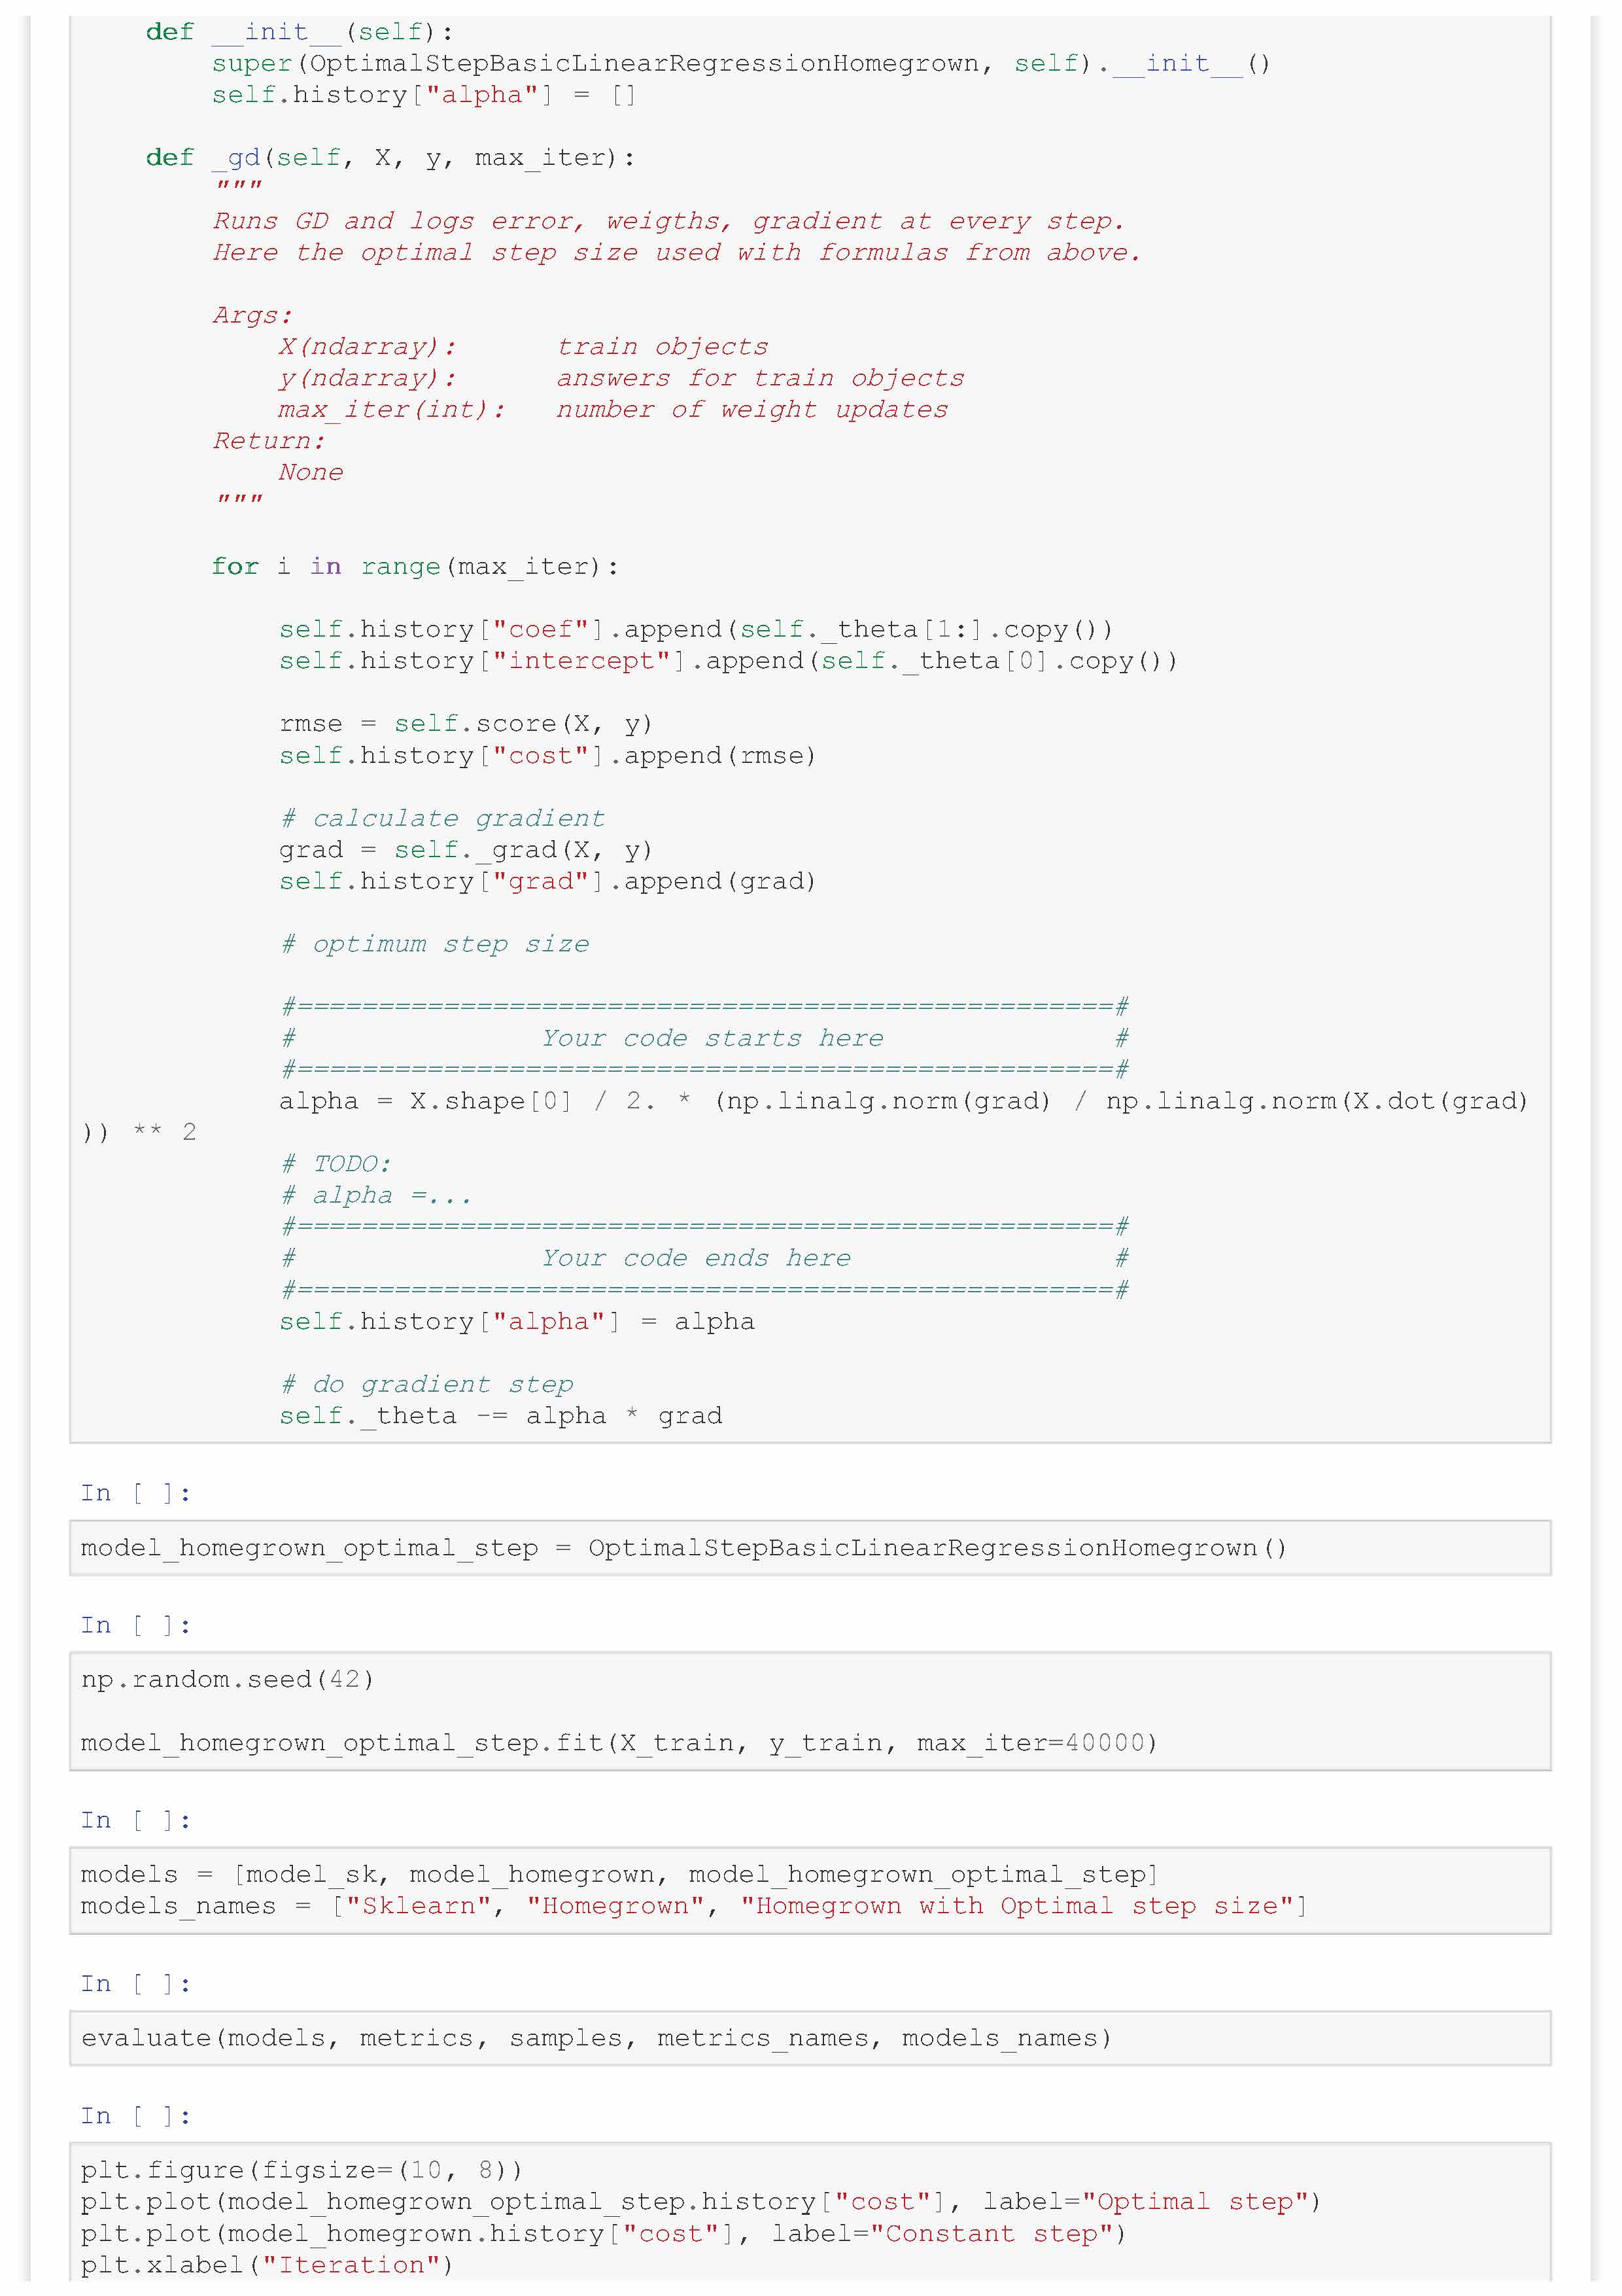Screen dimensions: 1622x2296
Task: Click the In [ ] prompt above models list
Action: coord(135,1820)
